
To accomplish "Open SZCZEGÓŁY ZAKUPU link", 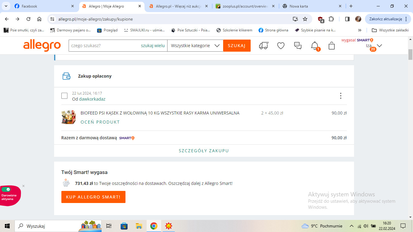I will (x=204, y=151).
